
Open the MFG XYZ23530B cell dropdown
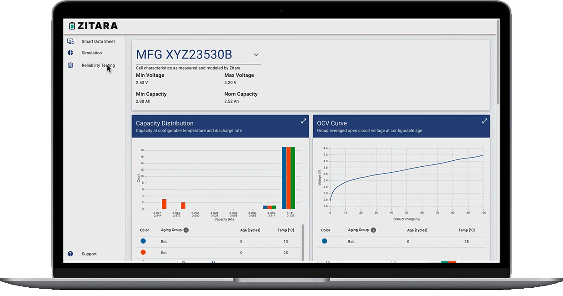pyautogui.click(x=256, y=55)
